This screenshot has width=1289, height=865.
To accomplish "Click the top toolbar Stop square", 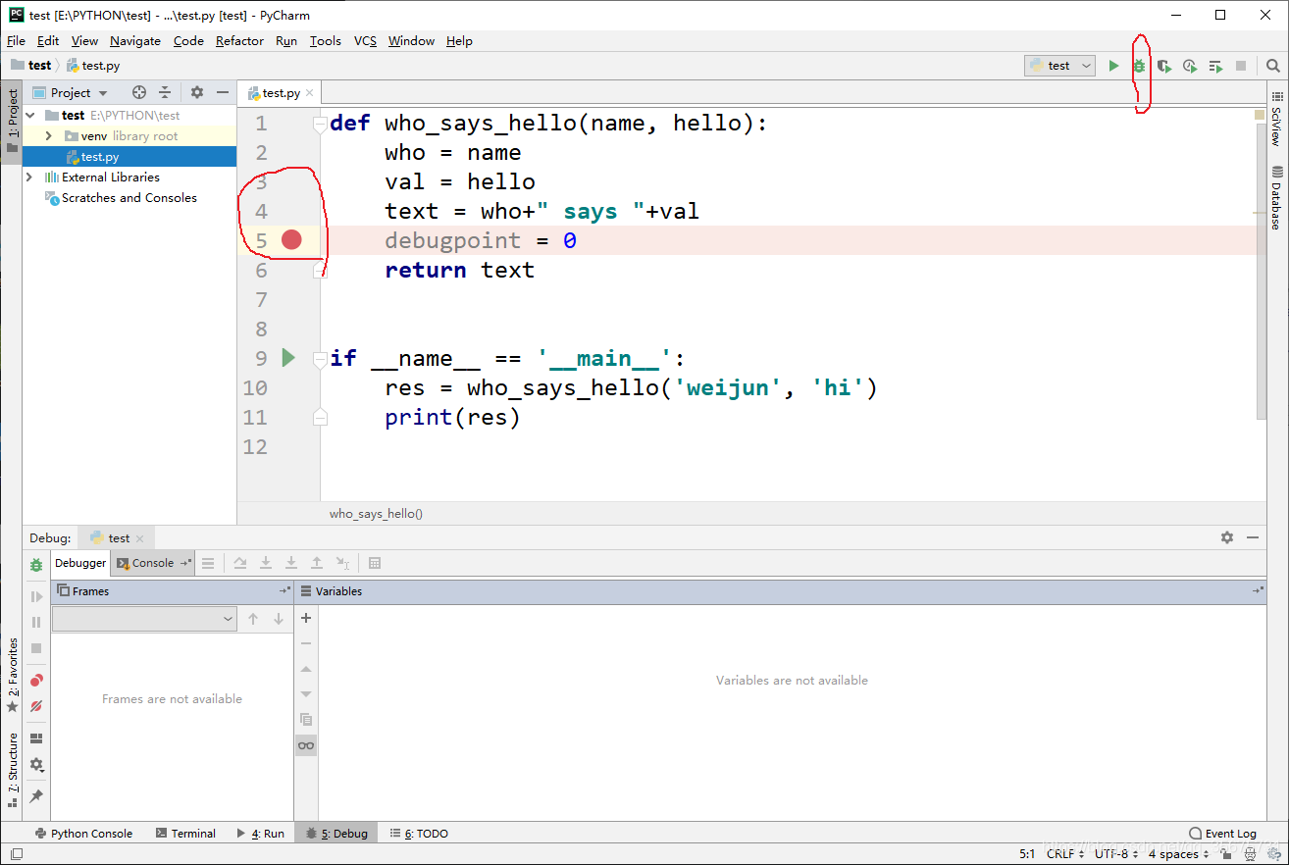I will point(1241,66).
